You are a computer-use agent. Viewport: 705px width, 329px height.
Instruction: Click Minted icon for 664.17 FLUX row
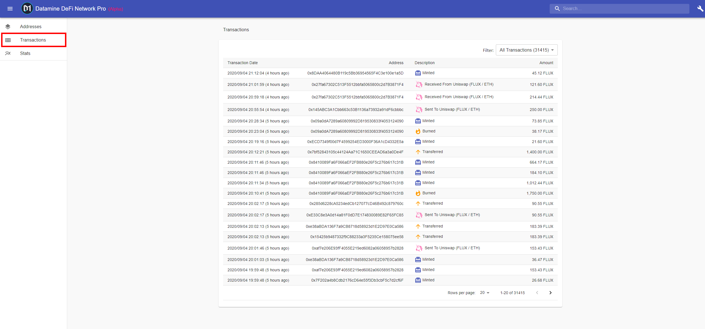[x=418, y=162]
